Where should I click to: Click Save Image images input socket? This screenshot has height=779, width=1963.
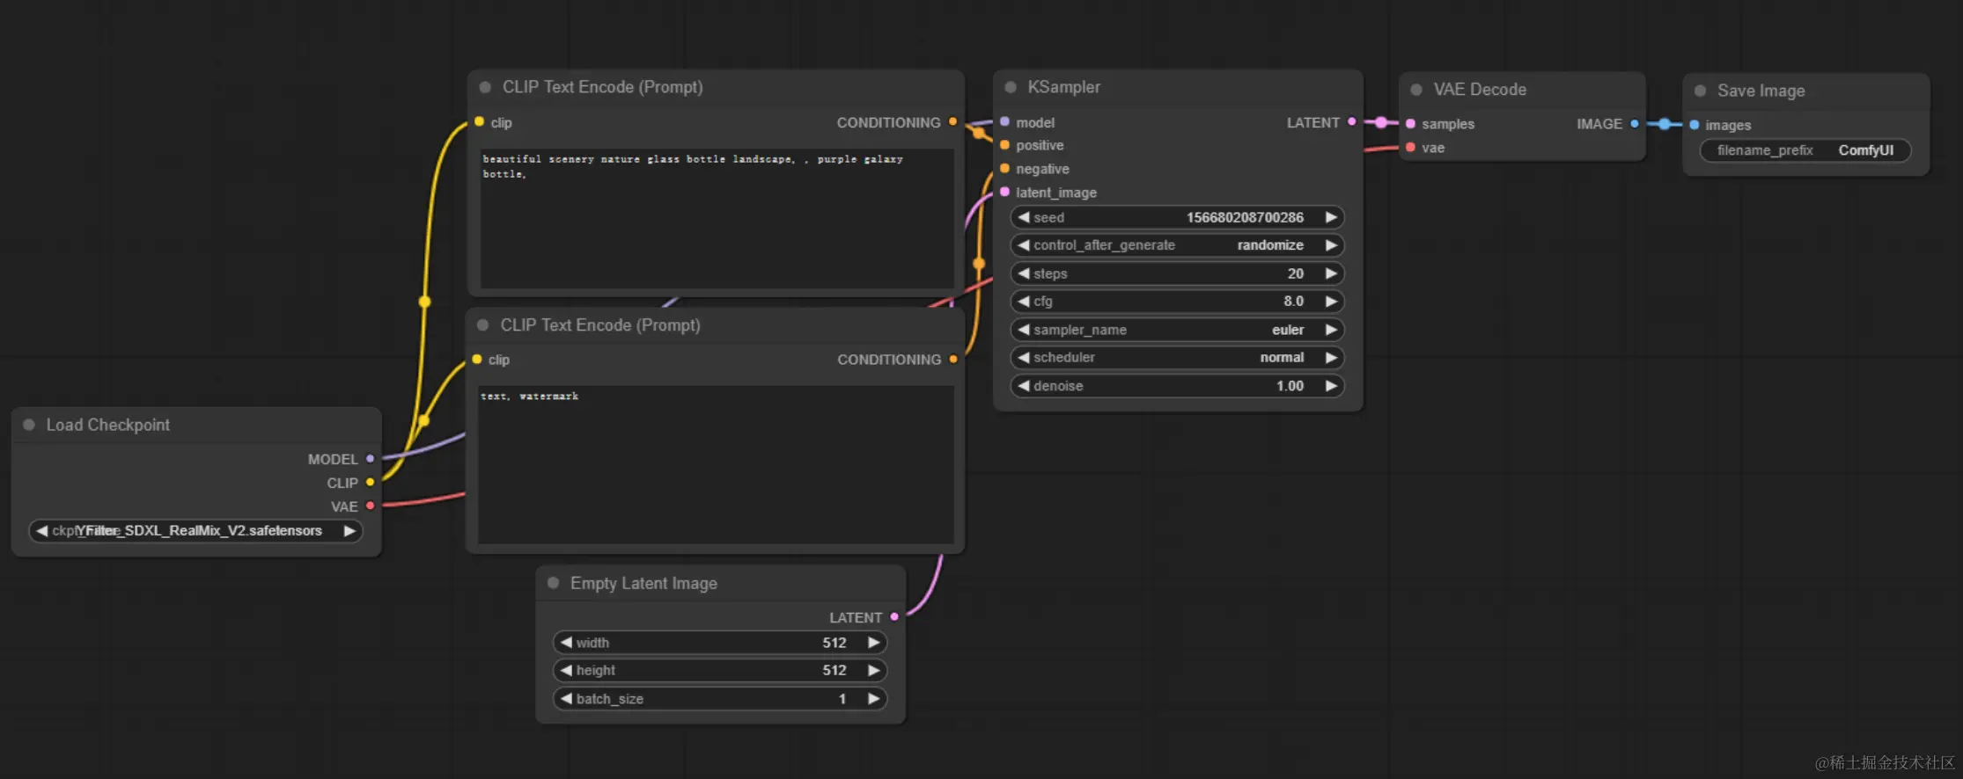(1695, 125)
